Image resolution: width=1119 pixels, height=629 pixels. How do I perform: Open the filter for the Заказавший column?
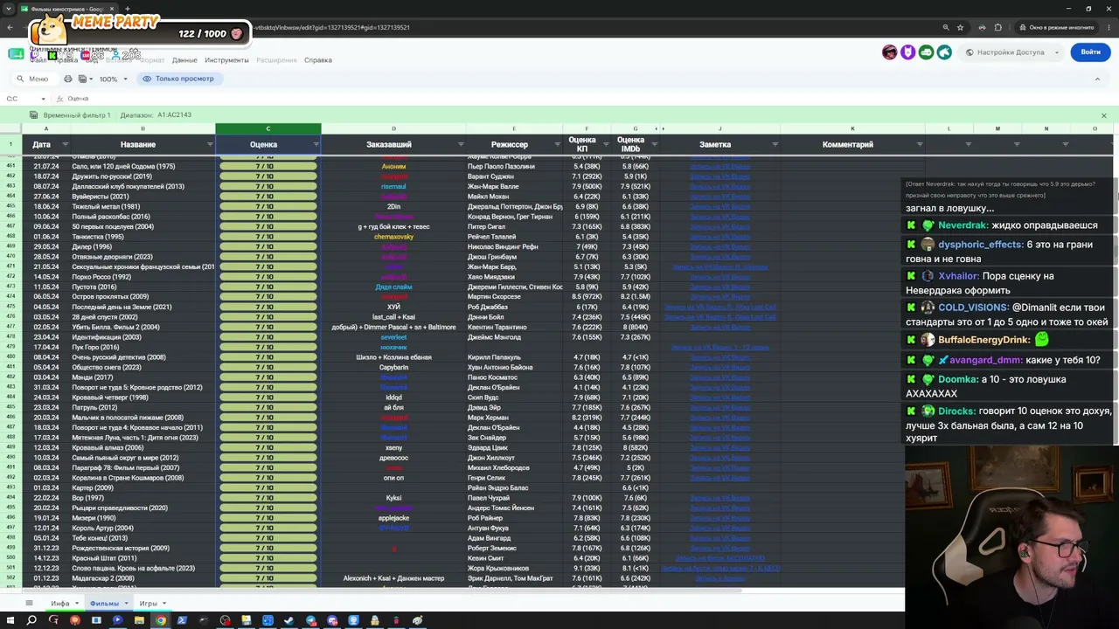click(461, 144)
